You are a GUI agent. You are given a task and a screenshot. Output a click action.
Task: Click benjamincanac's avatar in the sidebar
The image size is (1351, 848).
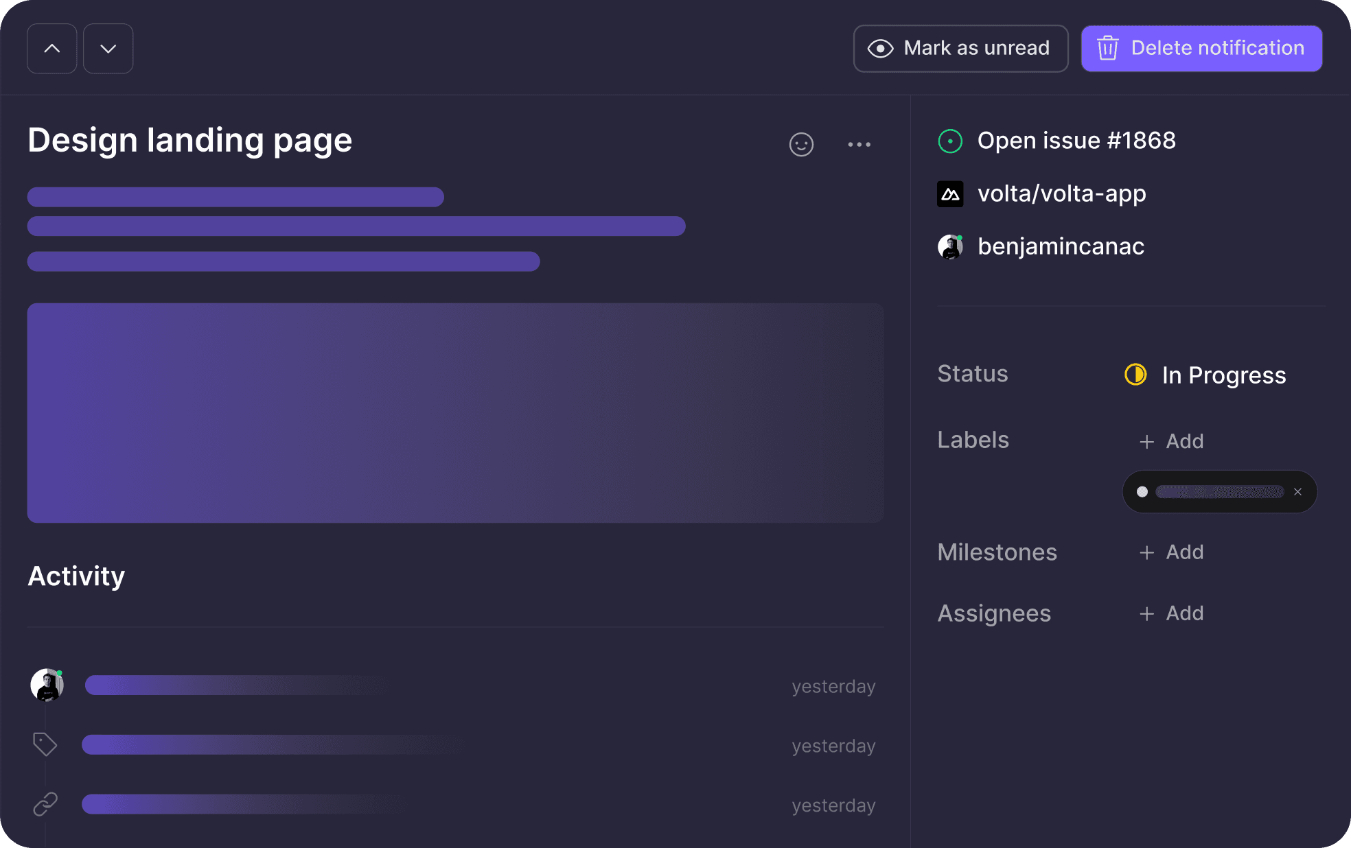[x=950, y=247]
